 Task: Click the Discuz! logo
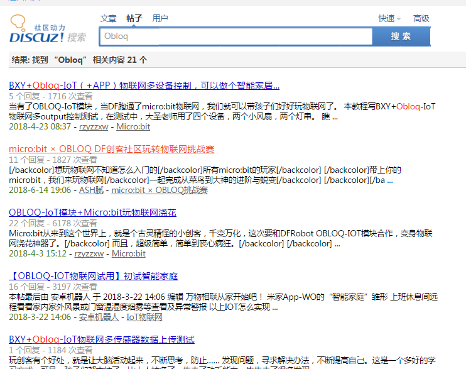coord(48,29)
